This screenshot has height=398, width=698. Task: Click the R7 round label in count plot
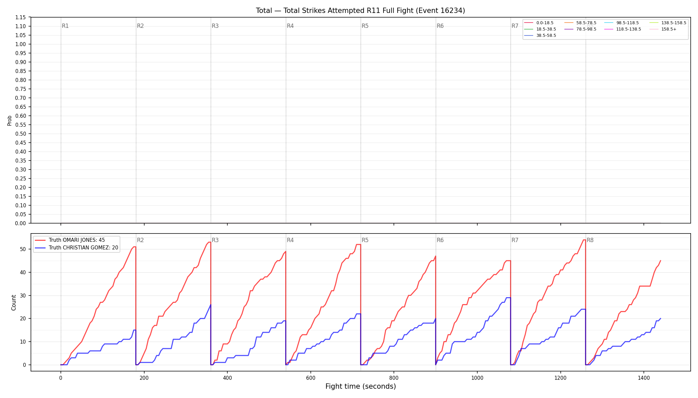coord(515,240)
